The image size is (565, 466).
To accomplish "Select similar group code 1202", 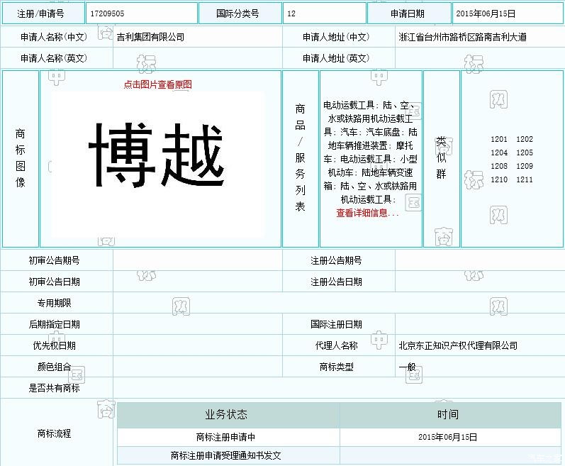I will coord(525,139).
